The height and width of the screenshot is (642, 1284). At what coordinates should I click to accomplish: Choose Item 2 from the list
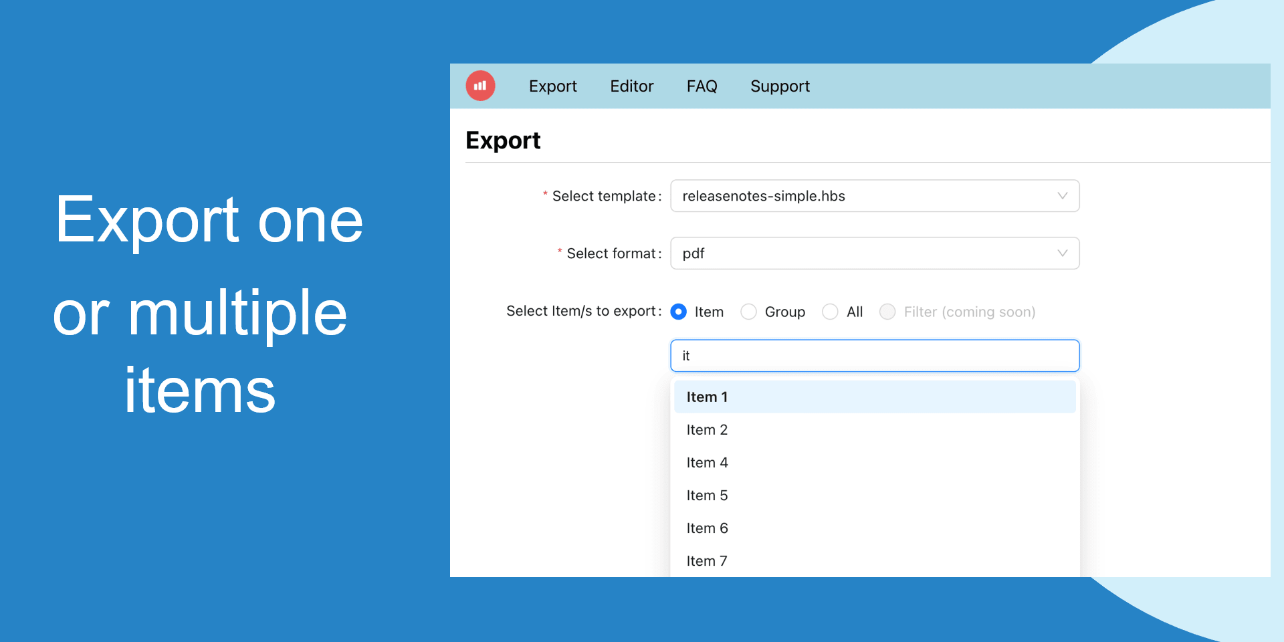875,429
